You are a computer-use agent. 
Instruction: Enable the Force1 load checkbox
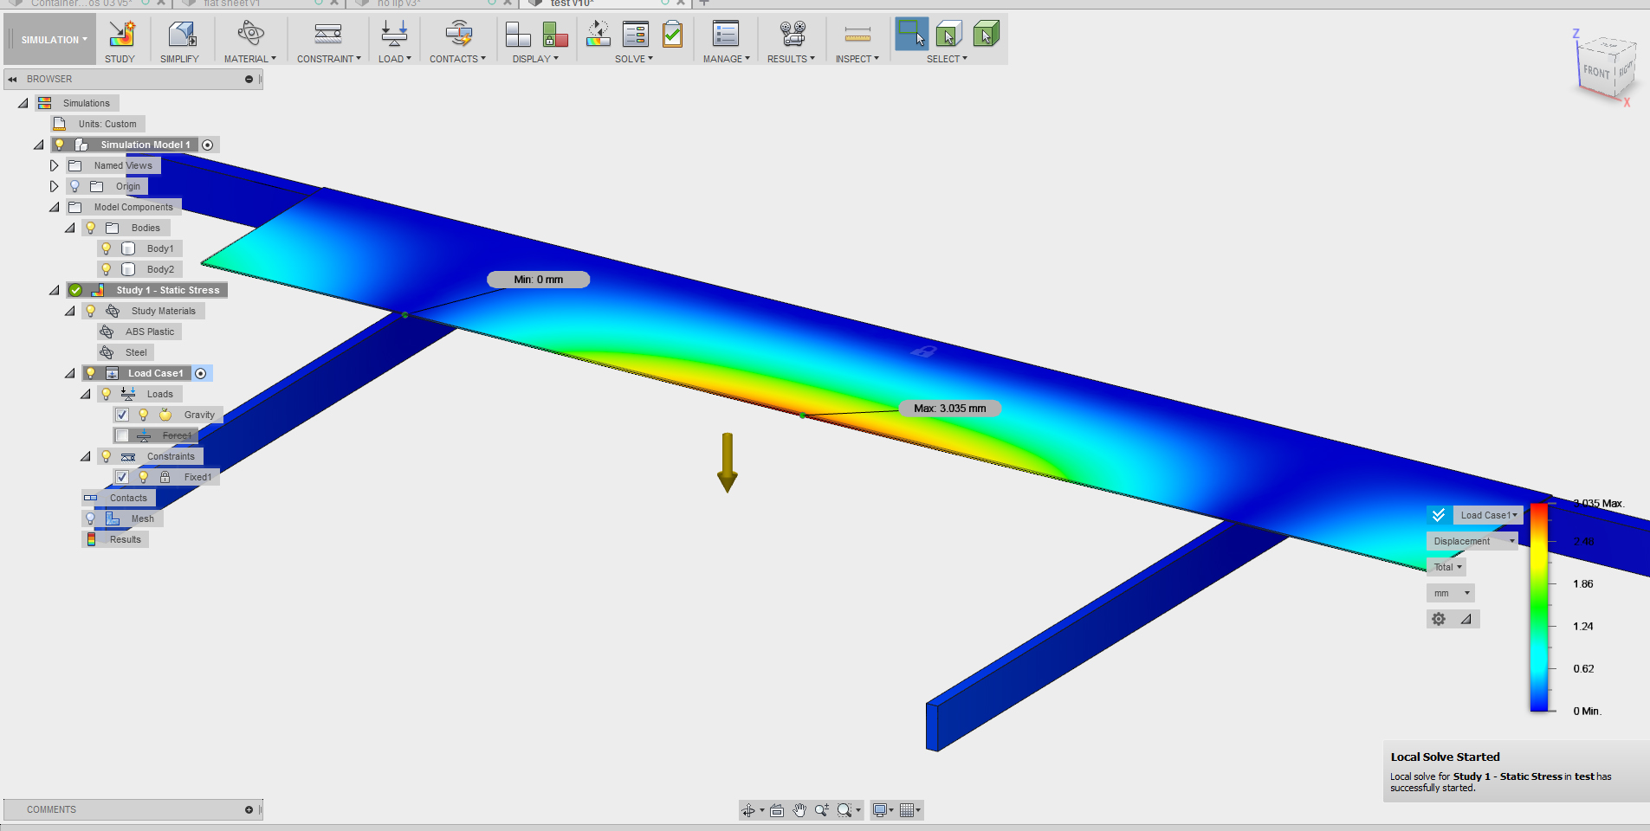click(x=122, y=435)
